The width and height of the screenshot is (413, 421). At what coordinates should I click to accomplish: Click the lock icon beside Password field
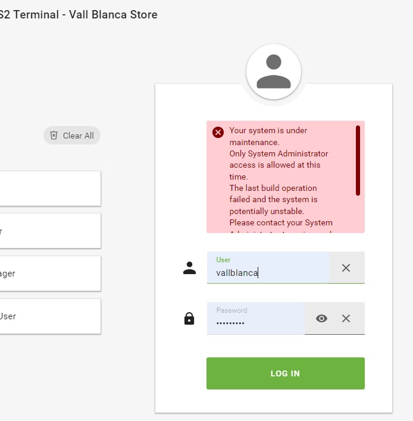[x=189, y=319]
